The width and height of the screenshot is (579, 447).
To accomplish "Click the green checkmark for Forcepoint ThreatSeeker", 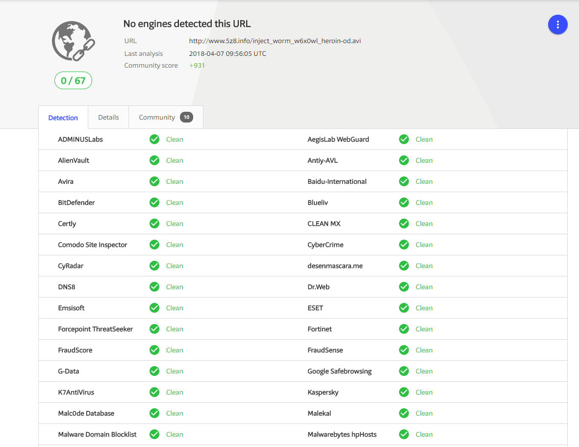I will tap(154, 328).
